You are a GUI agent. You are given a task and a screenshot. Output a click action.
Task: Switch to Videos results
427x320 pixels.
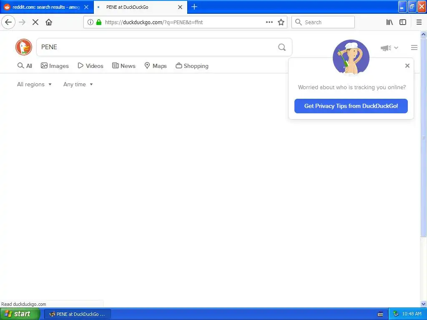(90, 65)
